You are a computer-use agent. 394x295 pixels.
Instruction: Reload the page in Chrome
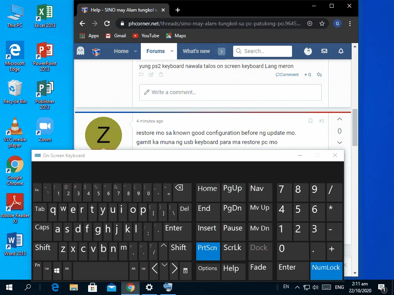107,23
